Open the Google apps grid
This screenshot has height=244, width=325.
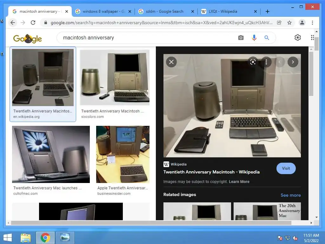click(312, 37)
